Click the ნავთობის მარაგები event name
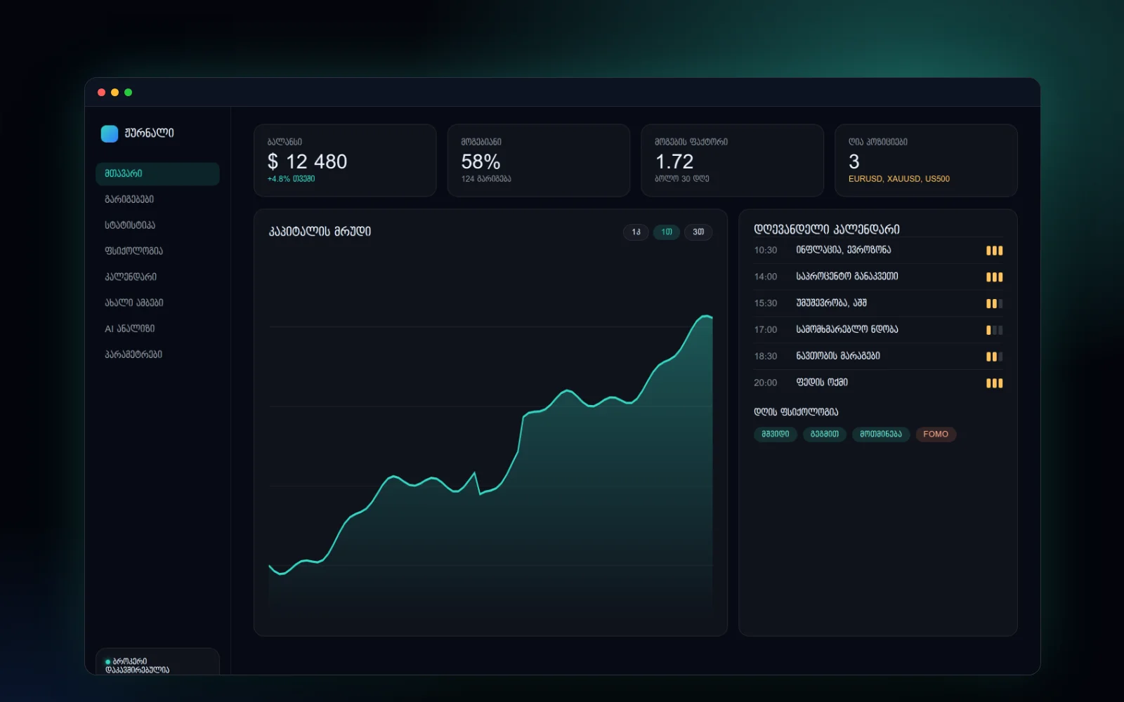 838,356
